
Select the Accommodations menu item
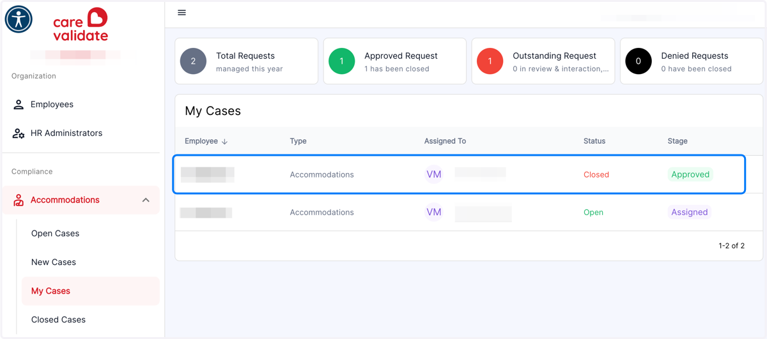pyautogui.click(x=81, y=200)
